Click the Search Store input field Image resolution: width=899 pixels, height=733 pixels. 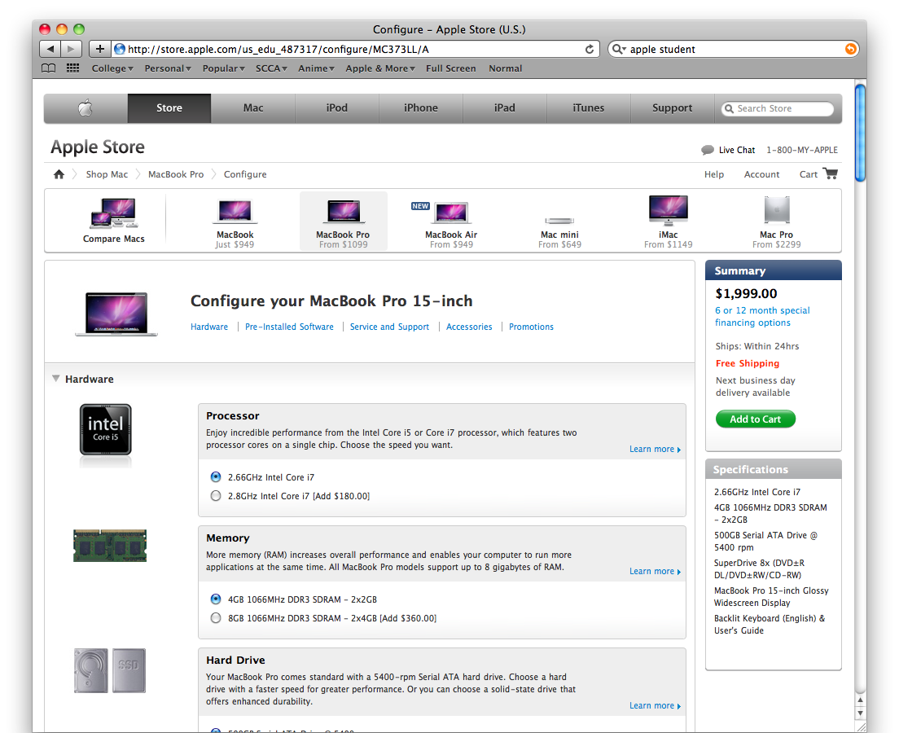778,108
